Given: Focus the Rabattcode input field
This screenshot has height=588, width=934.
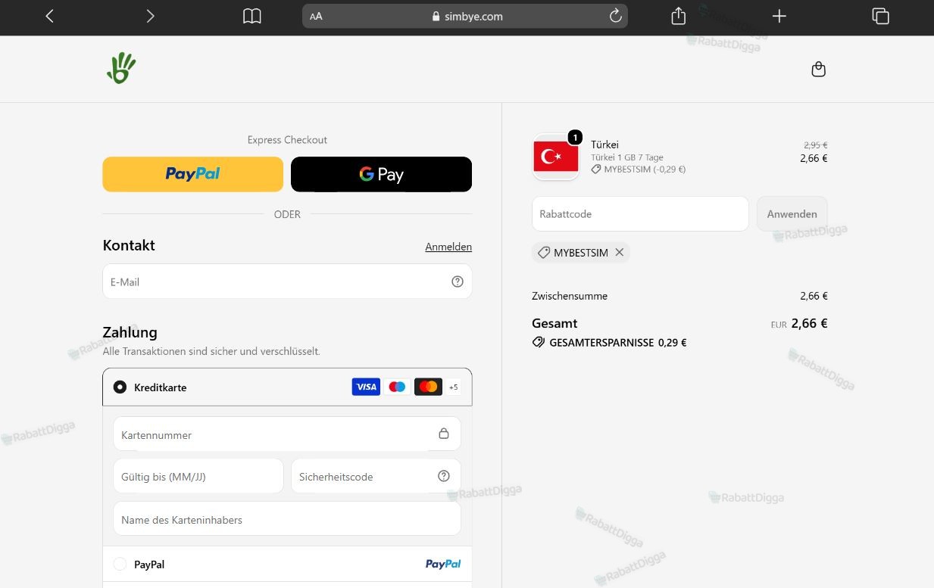Looking at the screenshot, I should pyautogui.click(x=640, y=214).
